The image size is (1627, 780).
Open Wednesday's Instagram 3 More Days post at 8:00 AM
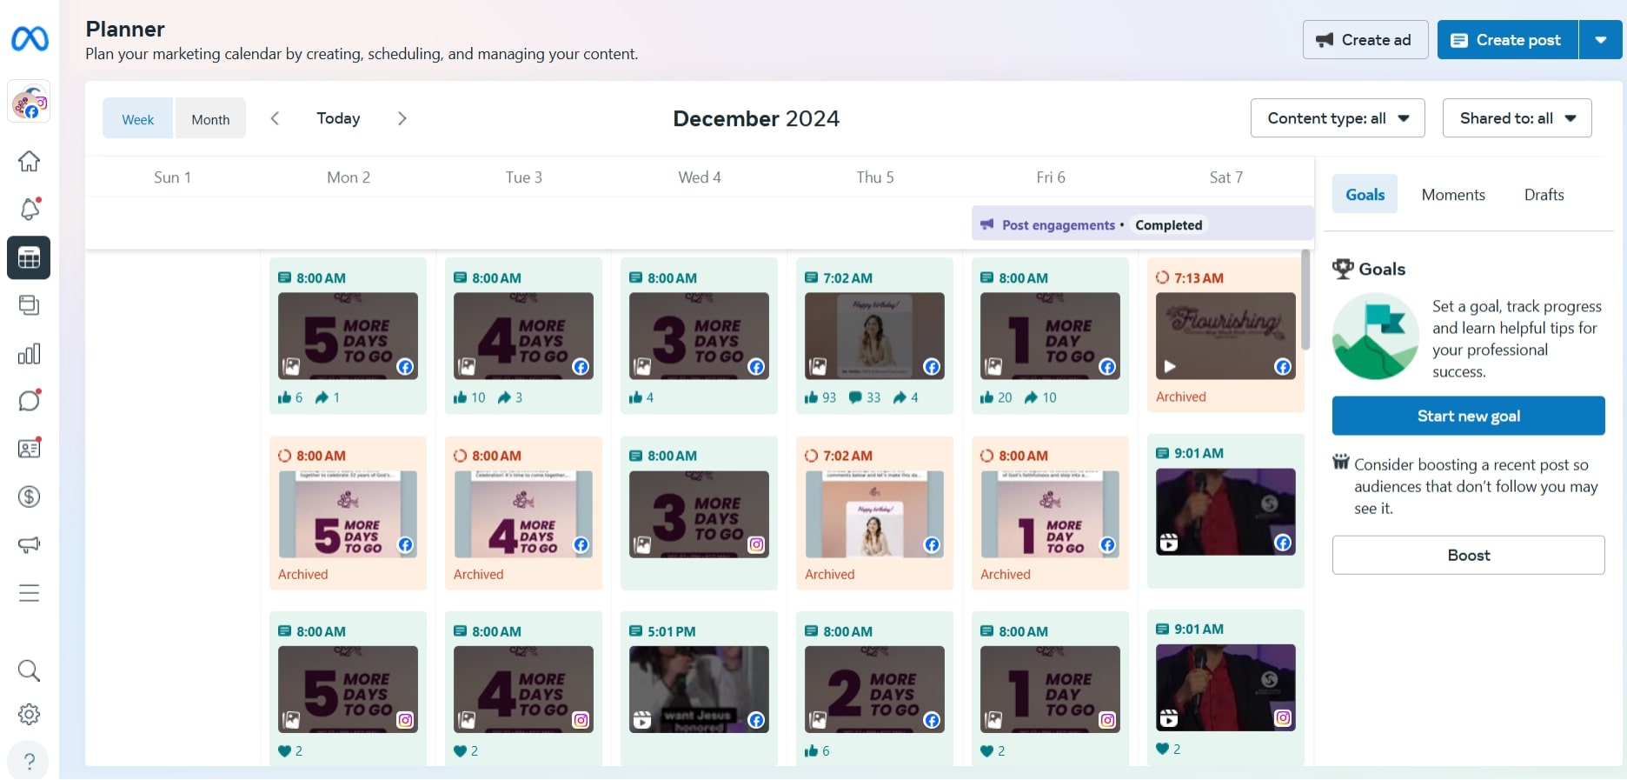(x=699, y=513)
